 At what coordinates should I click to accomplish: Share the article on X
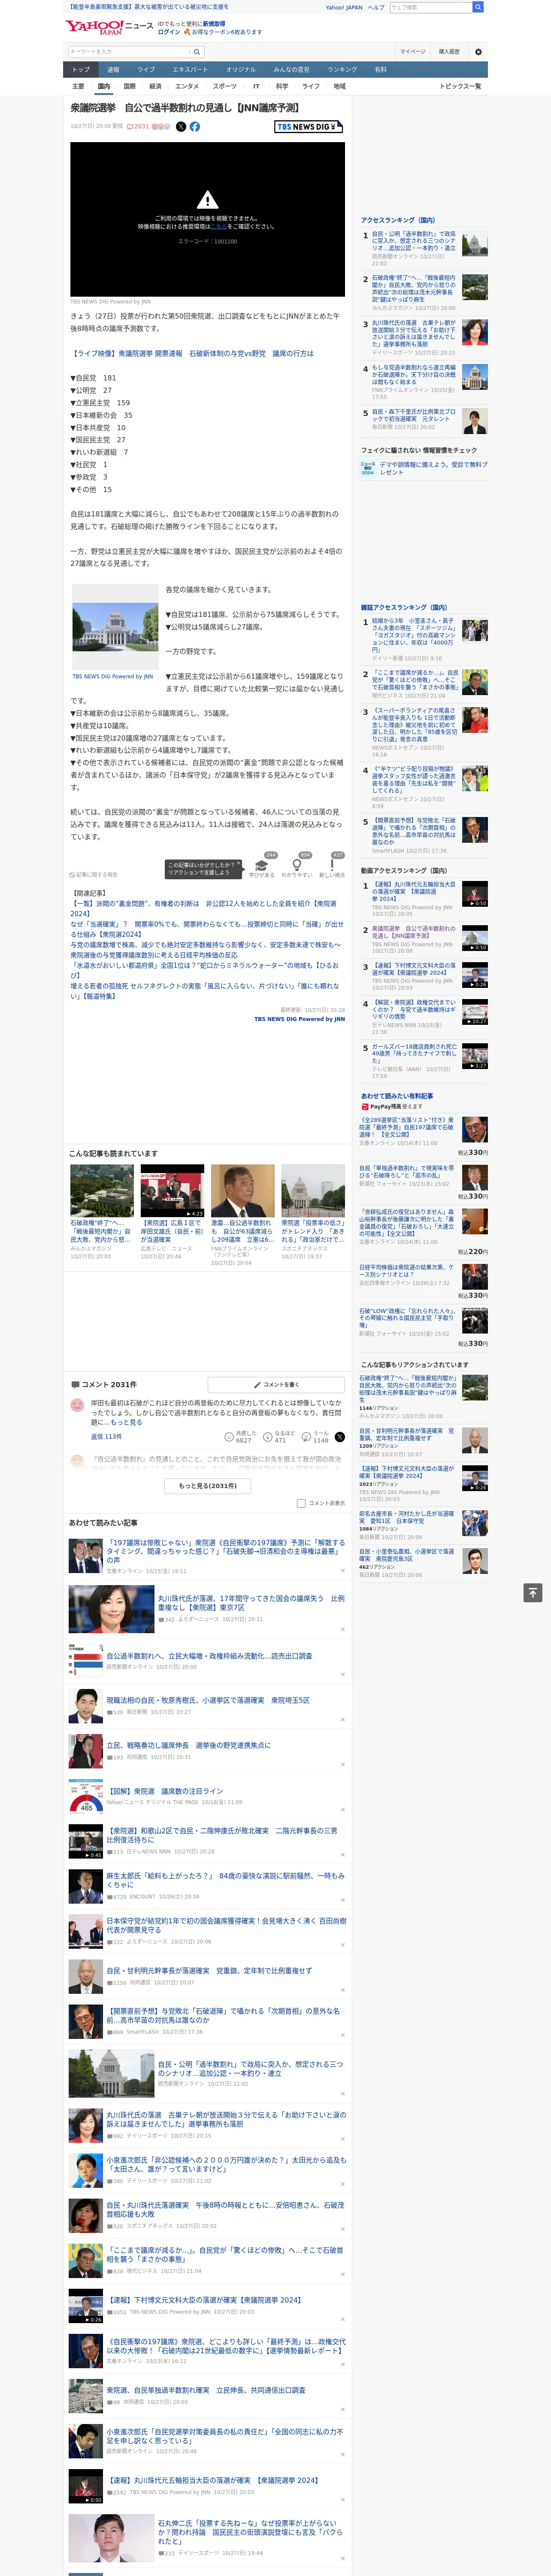[x=181, y=127]
